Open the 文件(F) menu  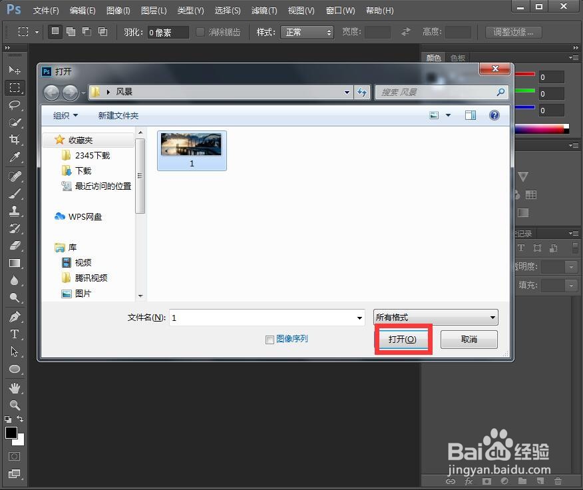point(46,11)
